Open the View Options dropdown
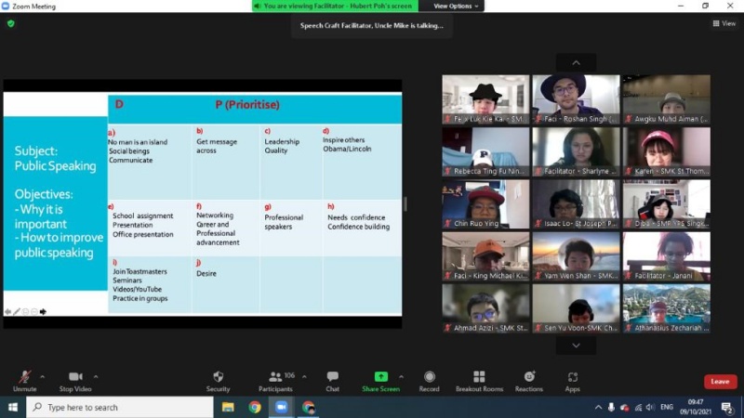The width and height of the screenshot is (744, 418). [456, 7]
